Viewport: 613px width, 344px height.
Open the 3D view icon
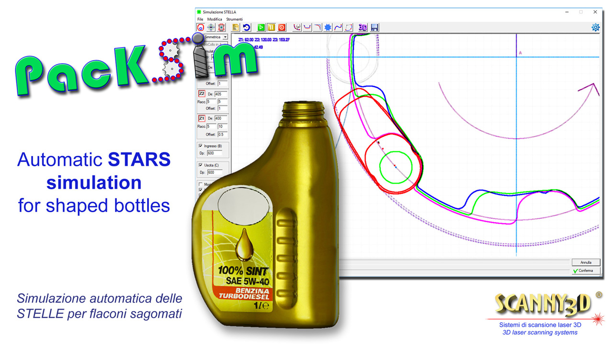tap(363, 28)
